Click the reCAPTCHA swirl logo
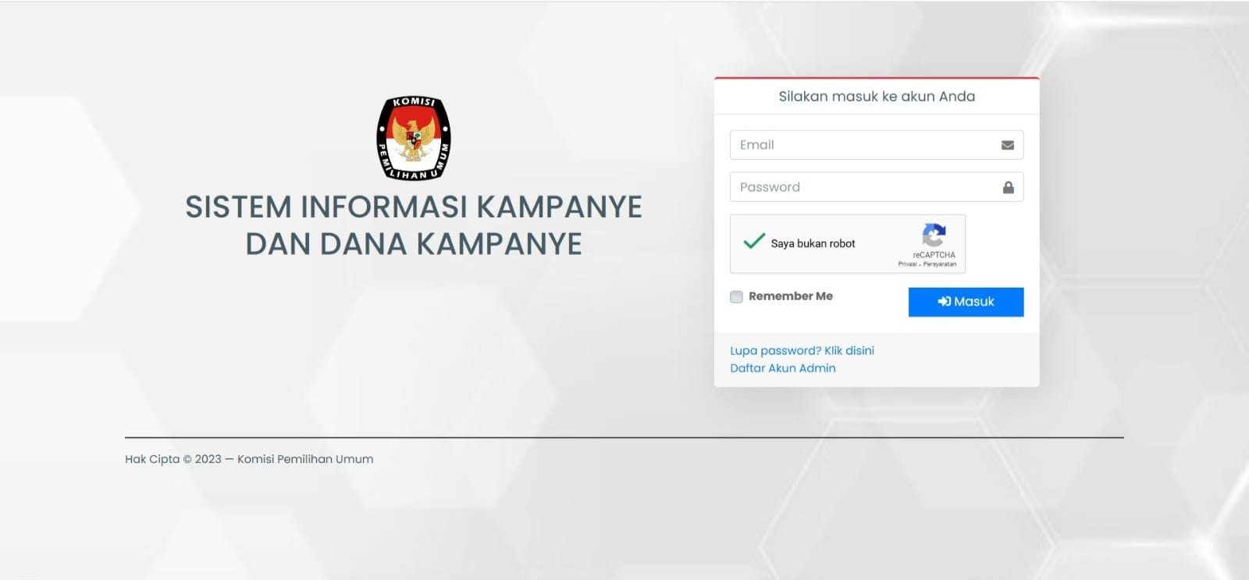The image size is (1249, 580). tap(934, 235)
